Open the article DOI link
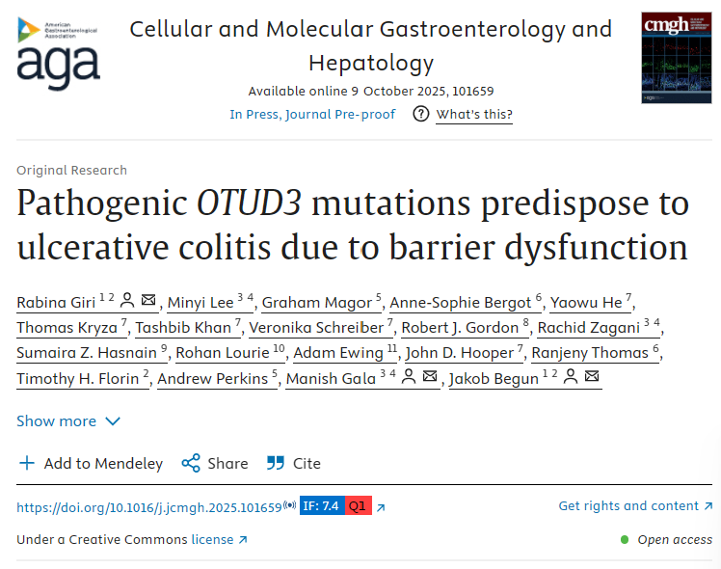This screenshot has width=721, height=569. (x=149, y=506)
